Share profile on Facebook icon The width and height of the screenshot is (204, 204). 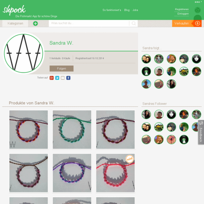(x=68, y=78)
